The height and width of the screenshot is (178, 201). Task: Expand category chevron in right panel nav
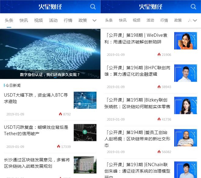point(195,20)
